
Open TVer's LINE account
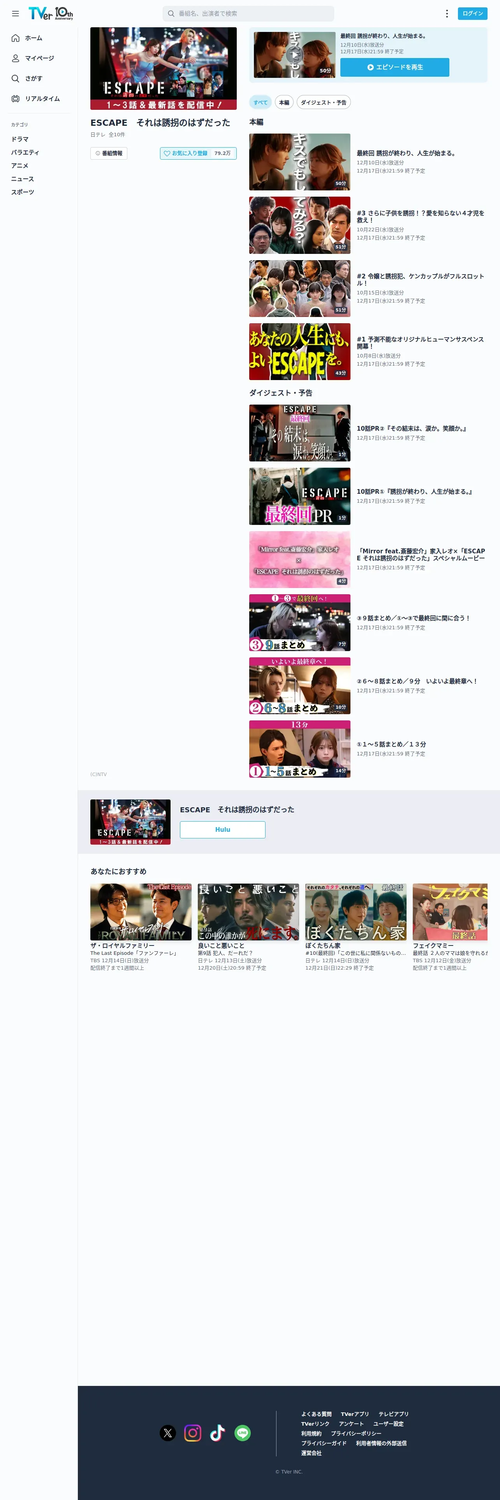pyautogui.click(x=243, y=1433)
